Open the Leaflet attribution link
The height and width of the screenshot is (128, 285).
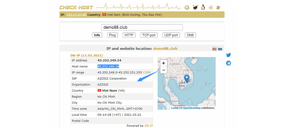[175, 108]
